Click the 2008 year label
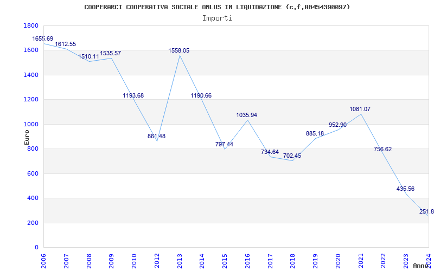 [x=89, y=261]
